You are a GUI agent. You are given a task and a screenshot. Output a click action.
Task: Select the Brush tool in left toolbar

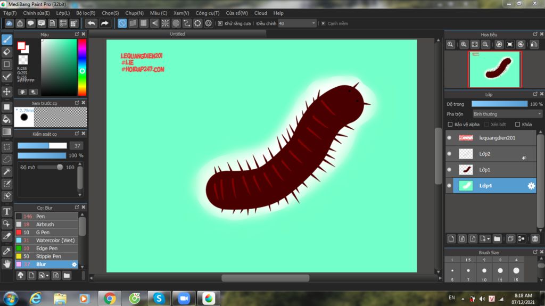tap(7, 39)
